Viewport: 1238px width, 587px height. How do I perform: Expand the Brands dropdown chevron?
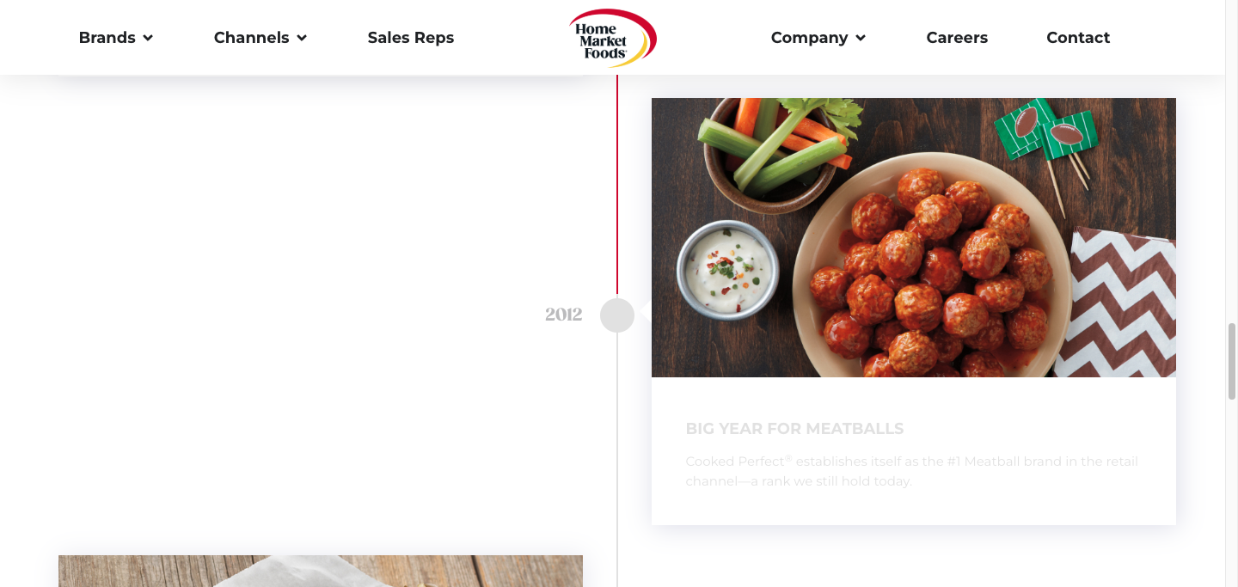pos(148,38)
